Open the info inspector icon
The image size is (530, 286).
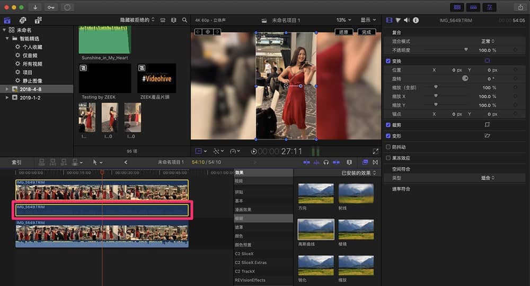416,20
